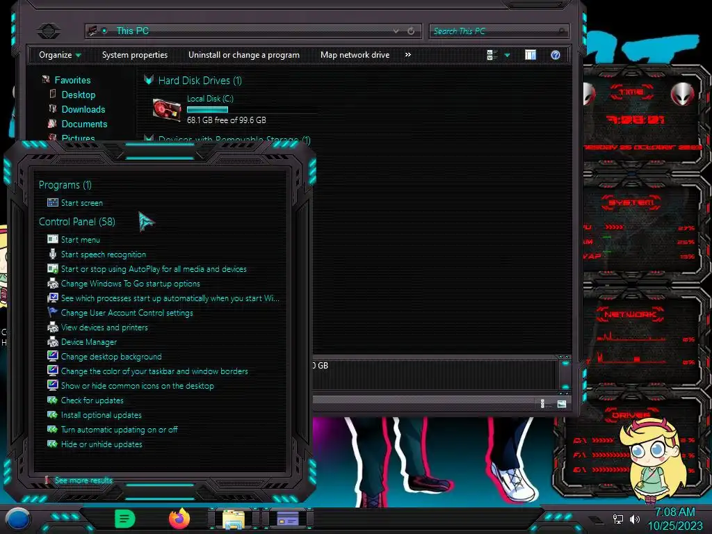The height and width of the screenshot is (534, 712).
Task: Select Favorites in navigation pane
Action: [72, 80]
